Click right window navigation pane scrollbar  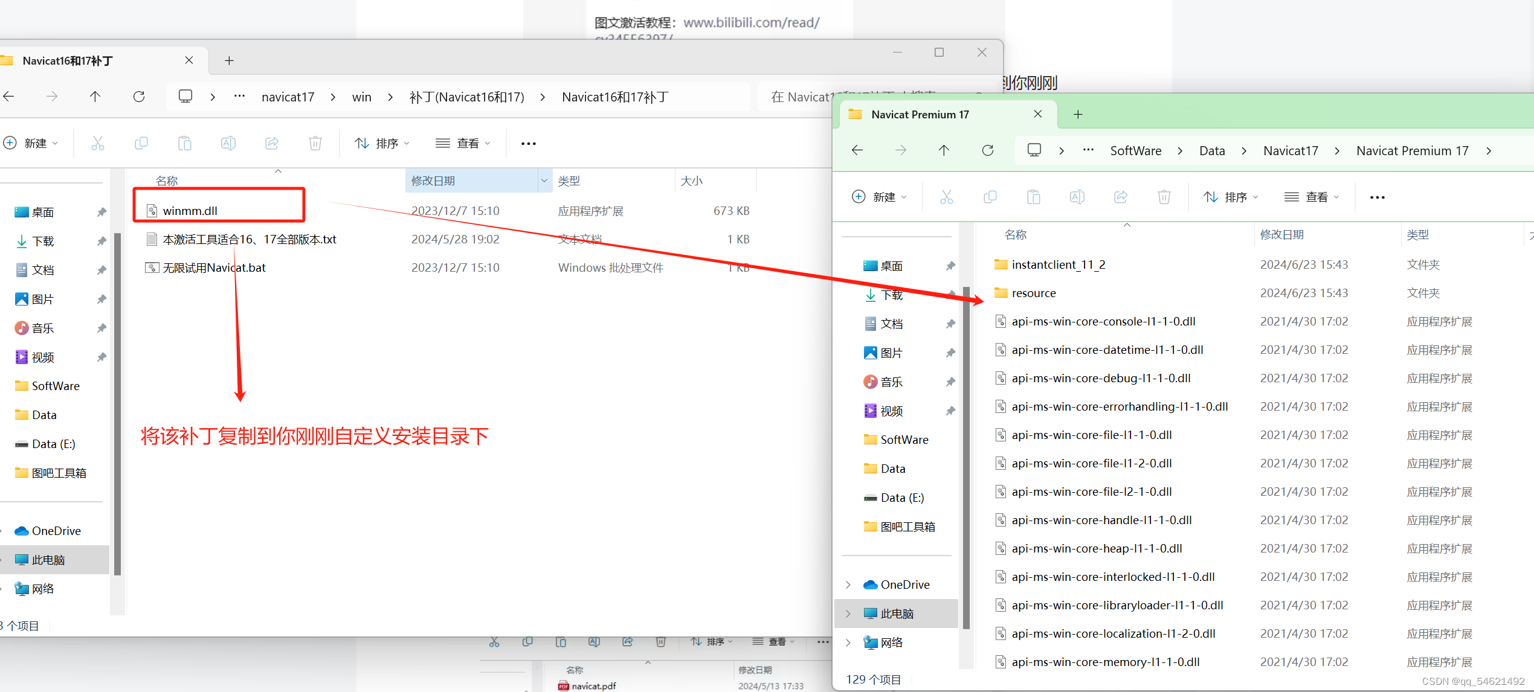(966, 457)
